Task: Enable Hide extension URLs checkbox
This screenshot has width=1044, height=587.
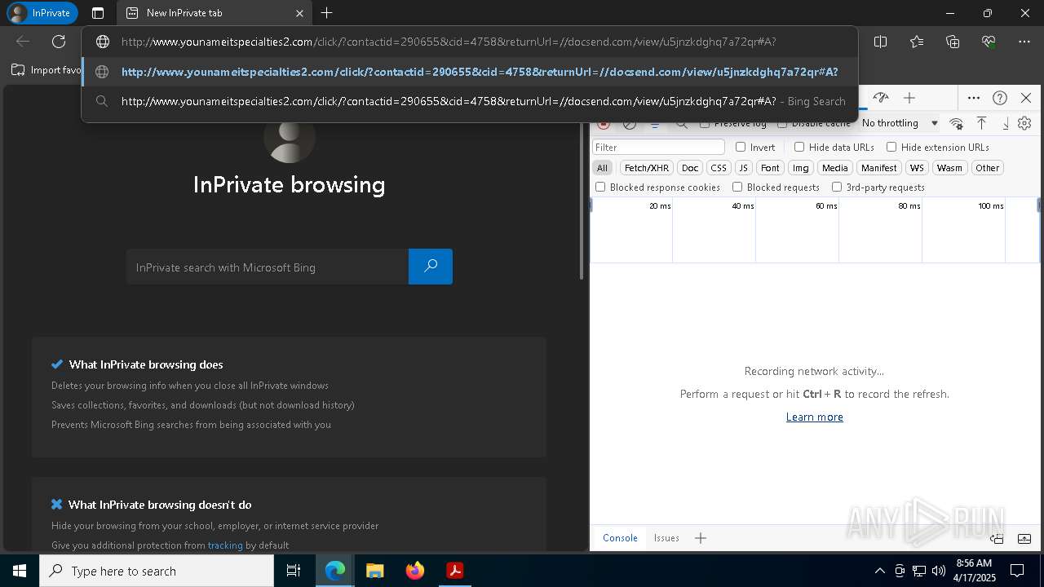Action: point(891,148)
